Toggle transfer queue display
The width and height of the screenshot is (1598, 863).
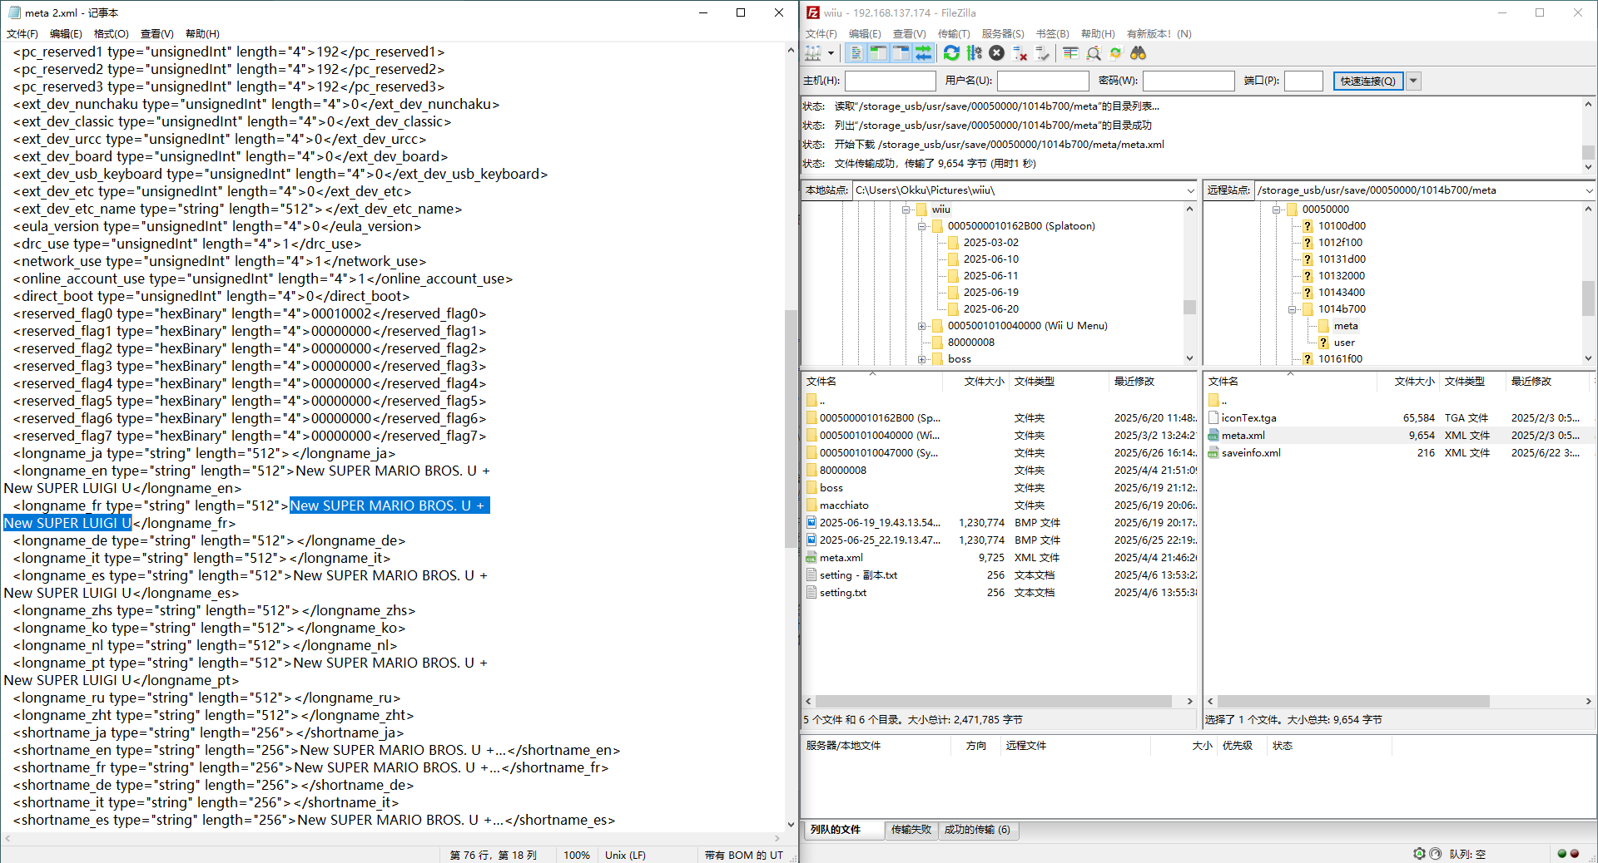point(923,53)
